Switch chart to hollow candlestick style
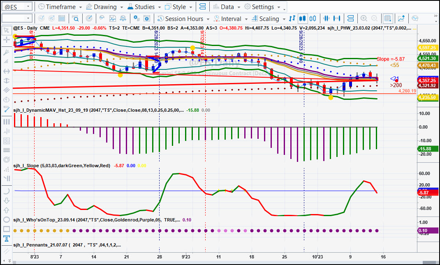The image size is (440, 265). (313, 18)
